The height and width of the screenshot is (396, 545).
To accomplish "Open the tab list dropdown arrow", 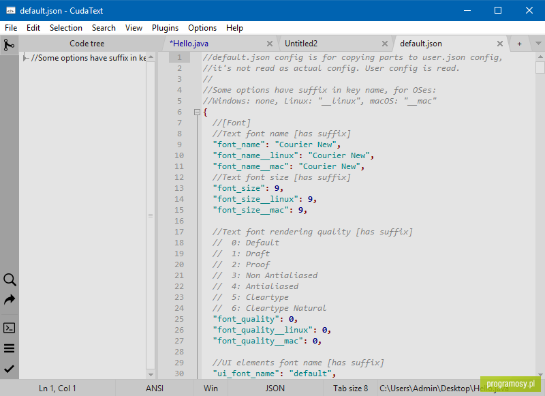I will 538,44.
